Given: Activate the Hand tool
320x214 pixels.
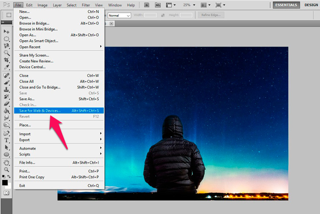Looking at the screenshot, I should (x=7, y=162).
